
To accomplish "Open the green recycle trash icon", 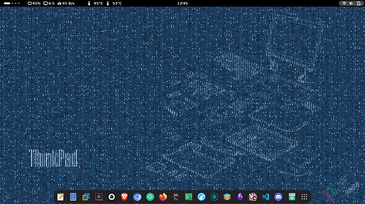I will pyautogui.click(x=292, y=197).
